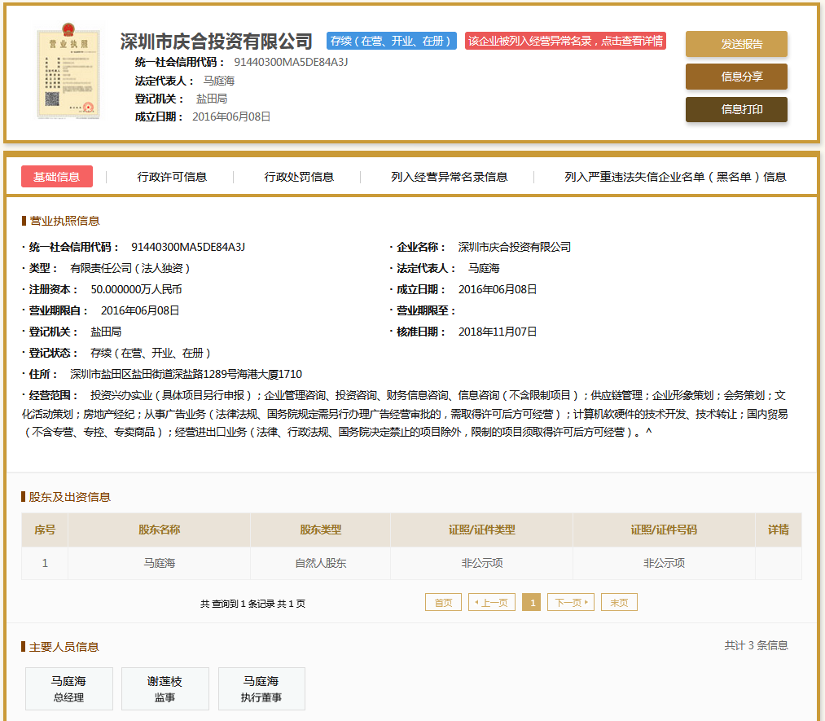Image resolution: width=825 pixels, height=721 pixels.
Task: Open the 列入严重违法失信企业名单 blacklist tab
Action: tap(675, 177)
